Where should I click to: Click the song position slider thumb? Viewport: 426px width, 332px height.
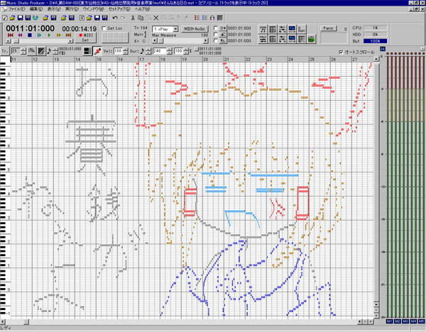[x=16, y=41]
